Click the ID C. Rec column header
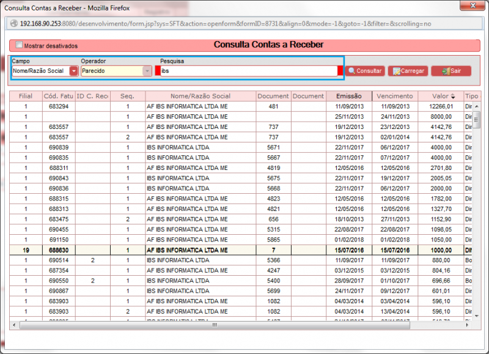Viewport: 489px width, 354px height. (x=93, y=96)
